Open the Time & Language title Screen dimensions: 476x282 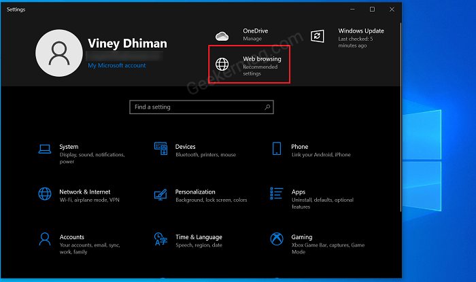click(x=199, y=237)
